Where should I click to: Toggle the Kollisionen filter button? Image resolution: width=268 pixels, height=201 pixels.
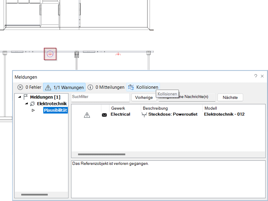pyautogui.click(x=143, y=87)
